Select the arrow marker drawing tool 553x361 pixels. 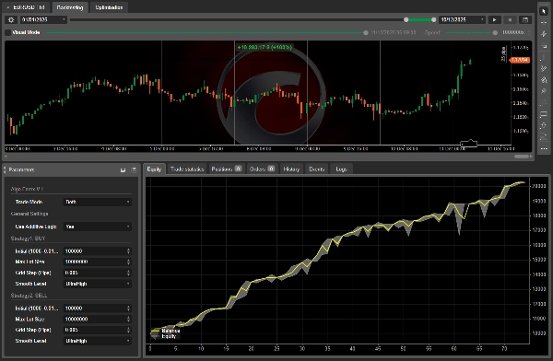pyautogui.click(x=544, y=125)
